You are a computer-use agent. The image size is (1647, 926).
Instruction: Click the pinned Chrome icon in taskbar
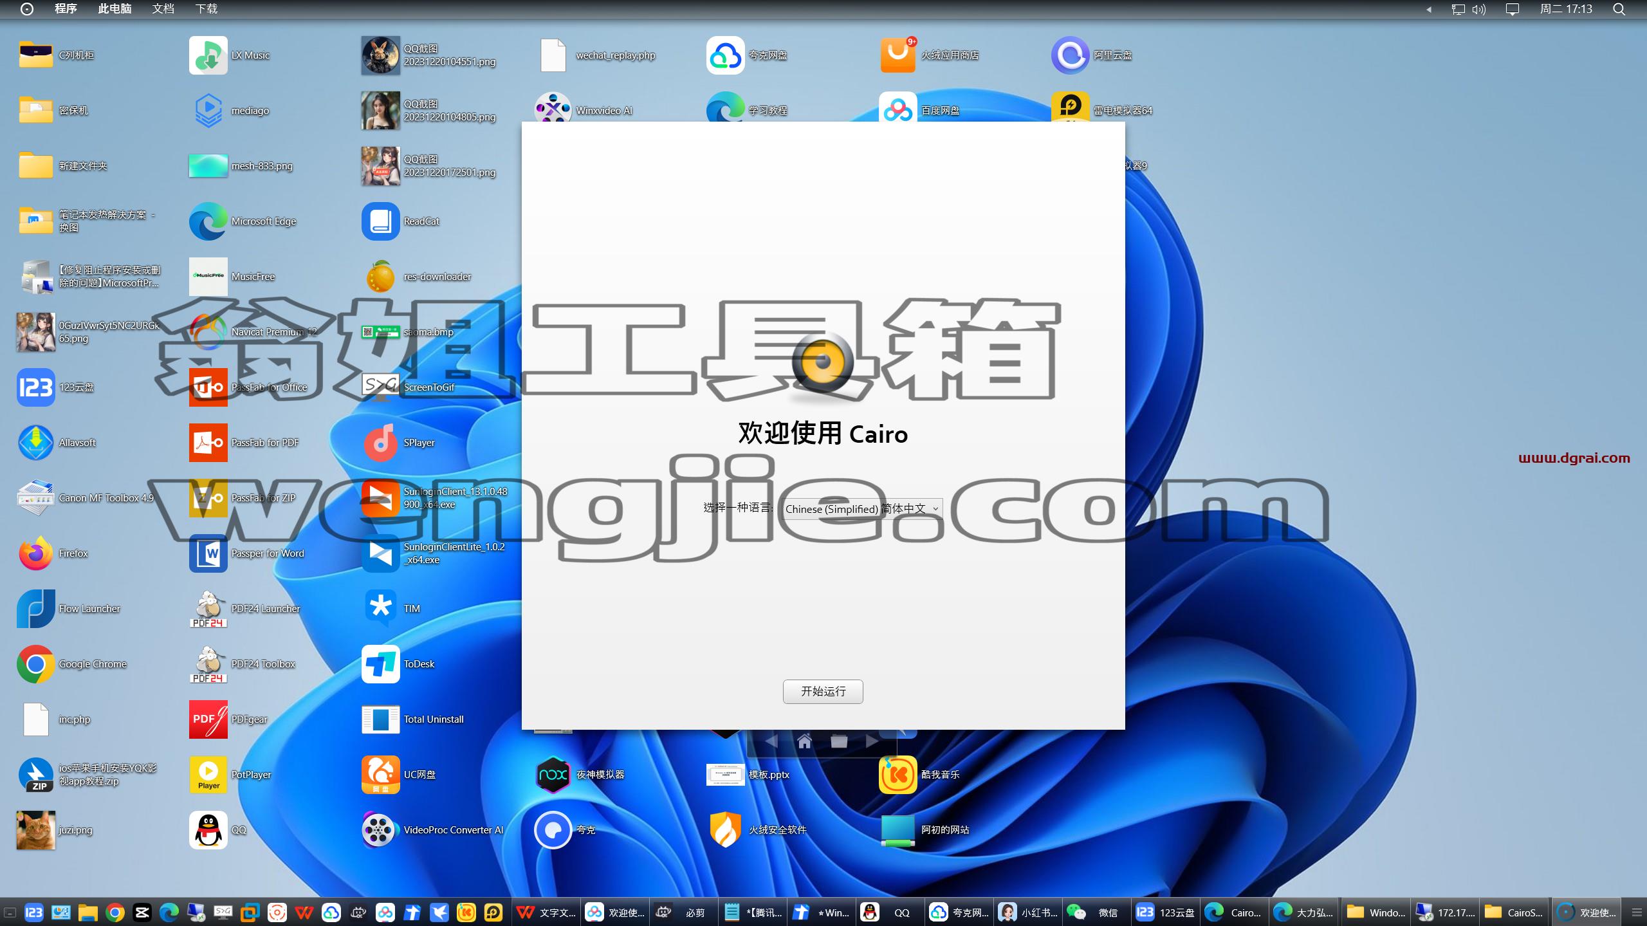115,912
